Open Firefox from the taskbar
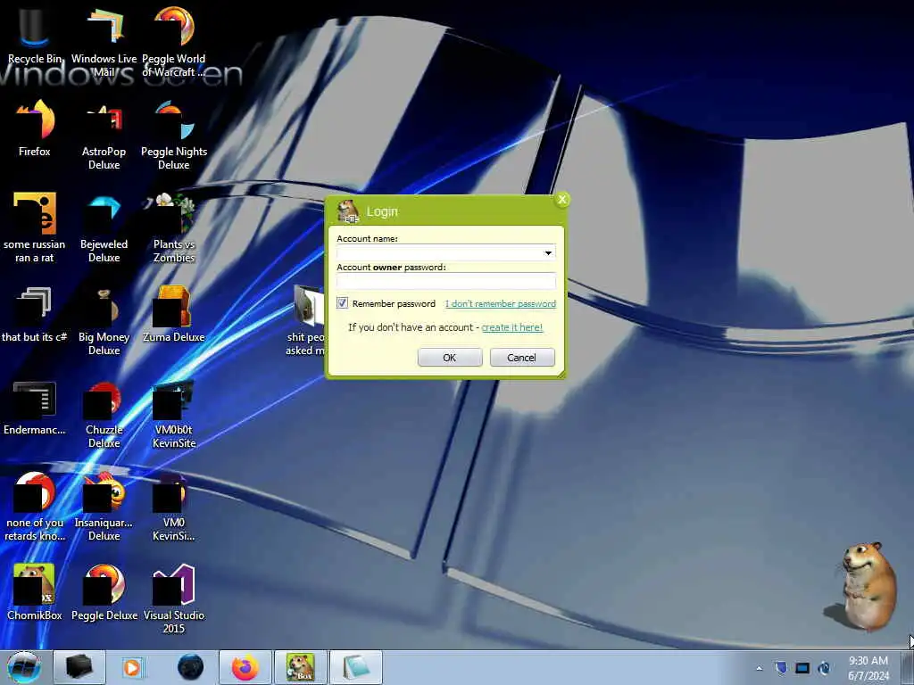This screenshot has width=914, height=685. tap(245, 667)
